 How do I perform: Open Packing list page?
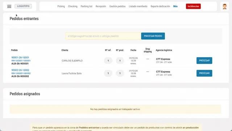(86, 7)
